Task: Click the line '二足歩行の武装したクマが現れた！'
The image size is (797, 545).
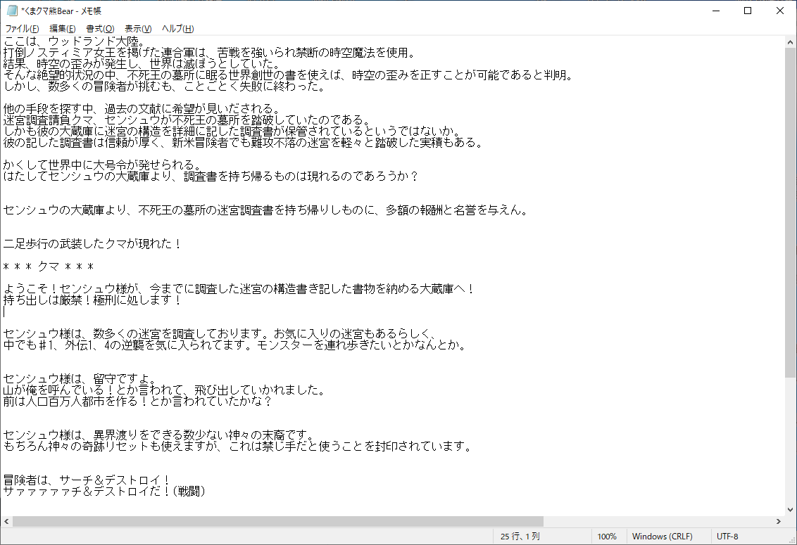Action: (92, 243)
